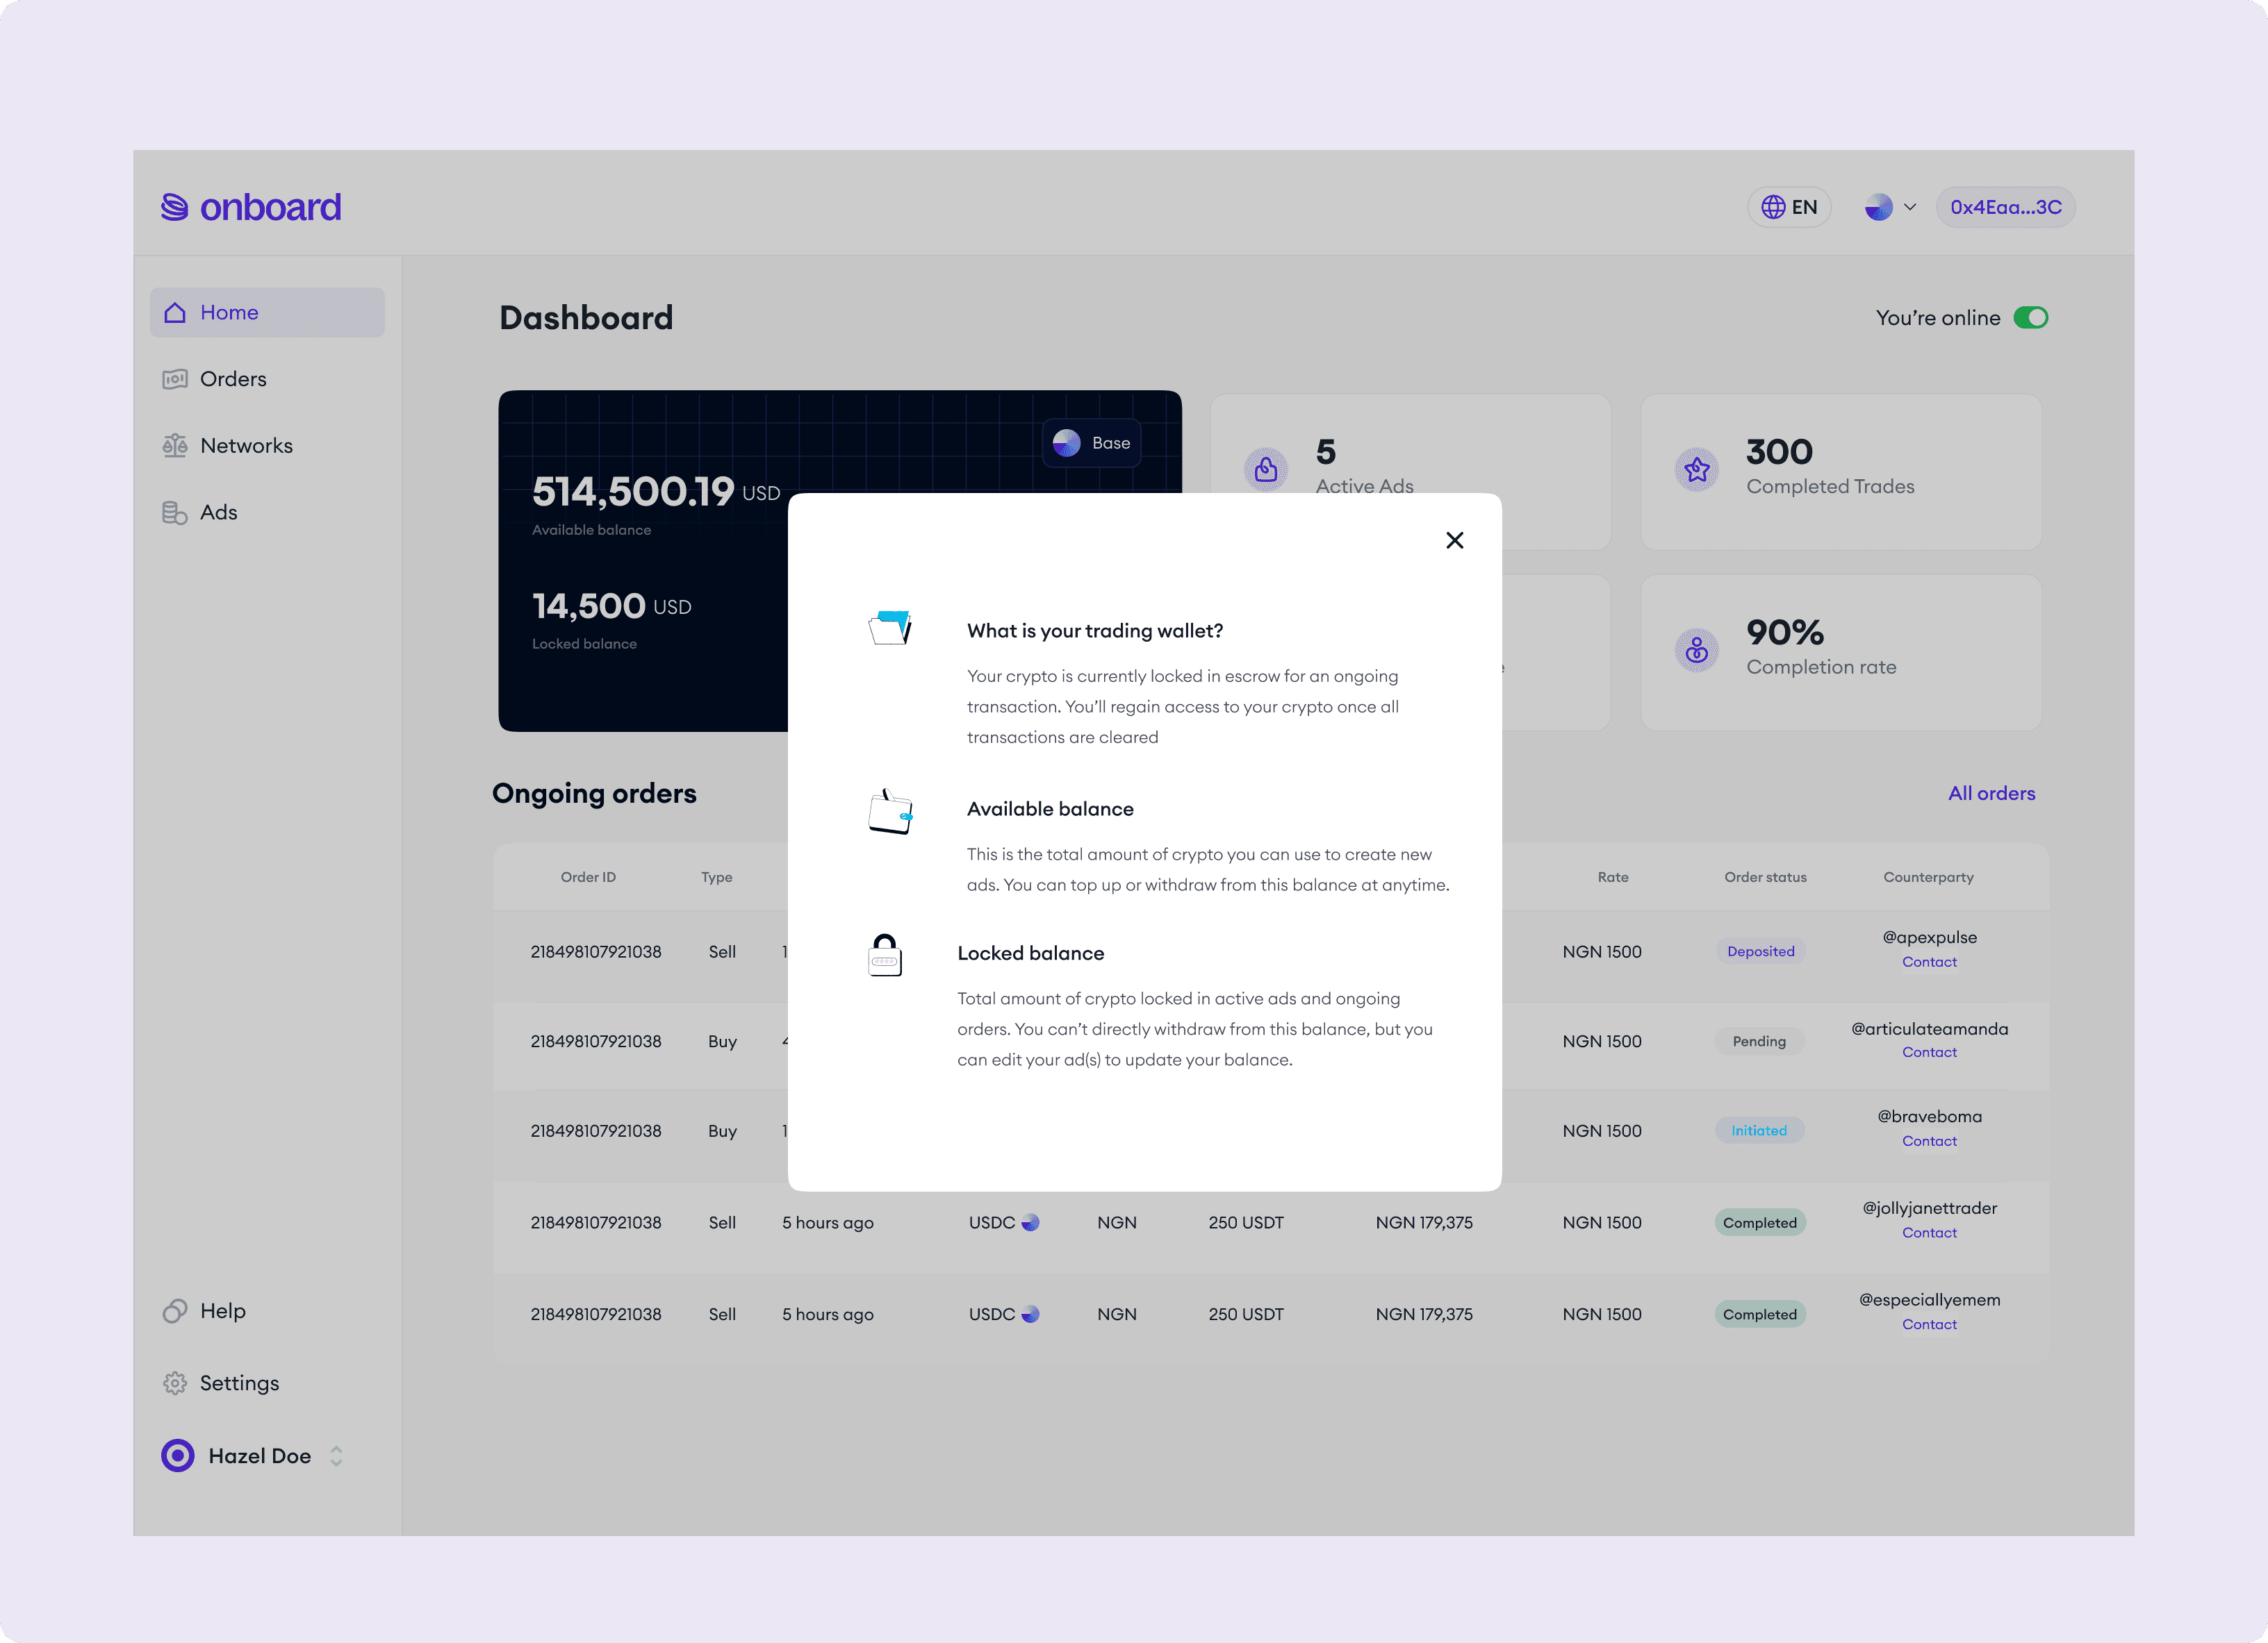Click the Home house icon

(175, 312)
